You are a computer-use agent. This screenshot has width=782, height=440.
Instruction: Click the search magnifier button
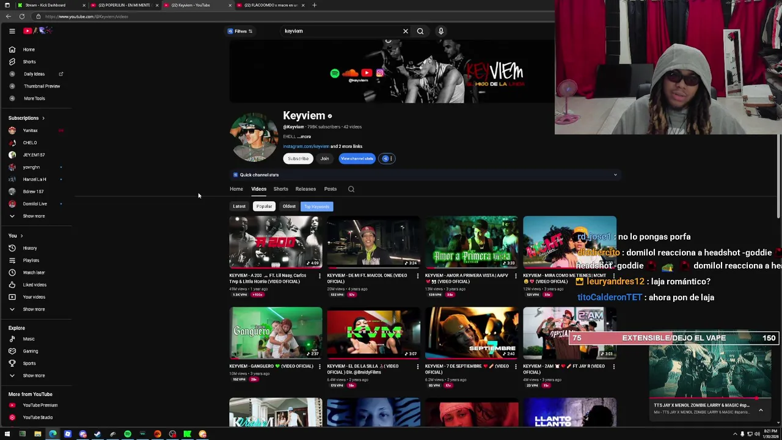point(420,31)
